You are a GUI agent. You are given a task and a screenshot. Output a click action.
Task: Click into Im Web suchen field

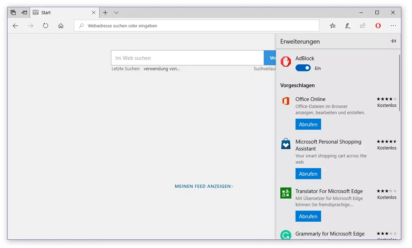click(187, 58)
